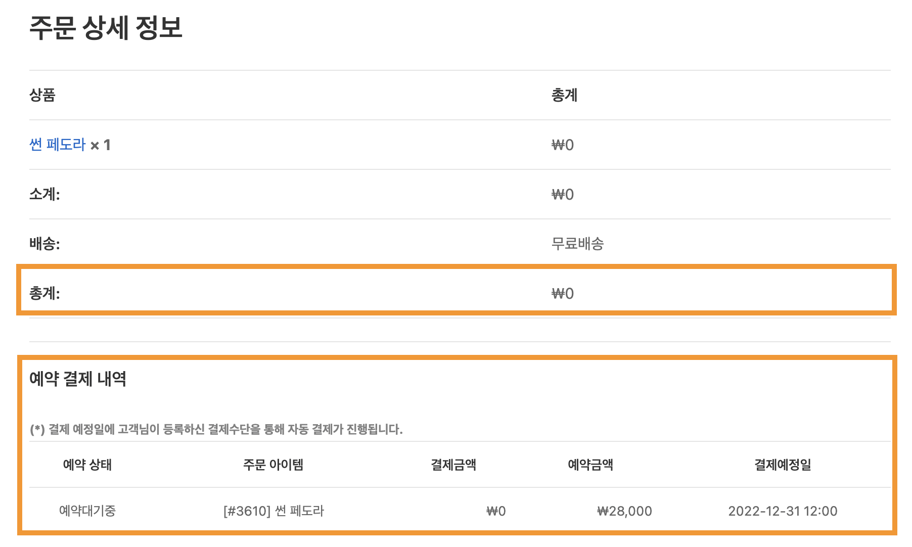Select the 무료배송 shipping text
Image resolution: width=912 pixels, height=547 pixels.
coord(577,244)
